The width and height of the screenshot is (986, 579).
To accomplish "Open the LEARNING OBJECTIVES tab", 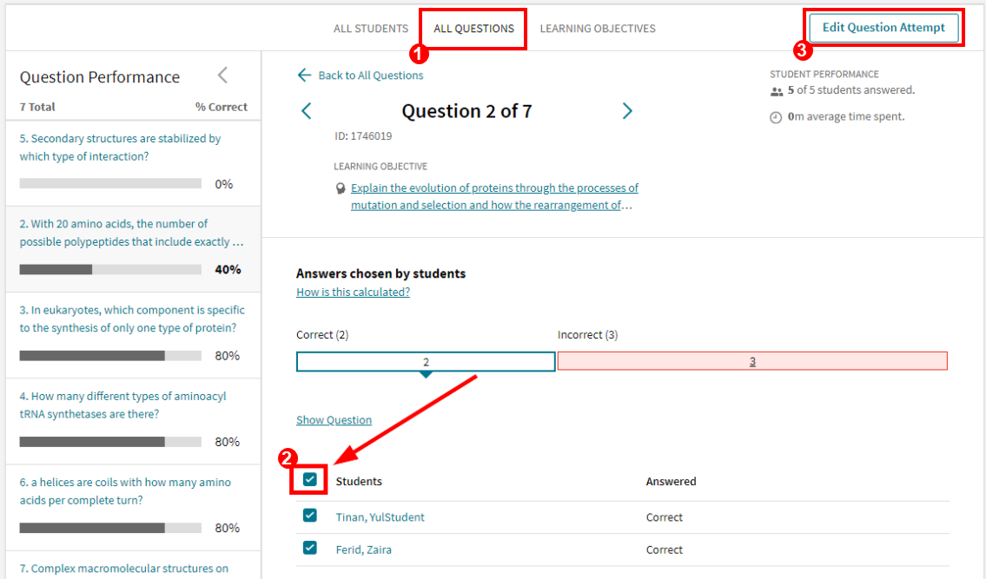I will pos(596,28).
